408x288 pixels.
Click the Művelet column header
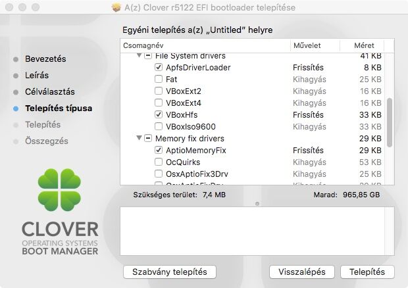point(315,45)
